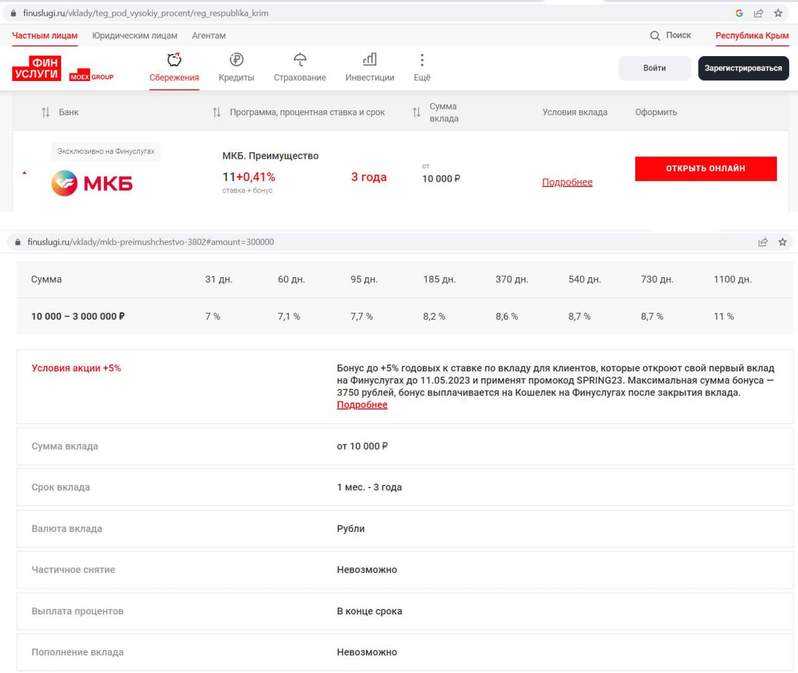Image resolution: width=798 pixels, height=673 pixels.
Task: Collapse the МКБ row with red arrow
Action: point(24,173)
